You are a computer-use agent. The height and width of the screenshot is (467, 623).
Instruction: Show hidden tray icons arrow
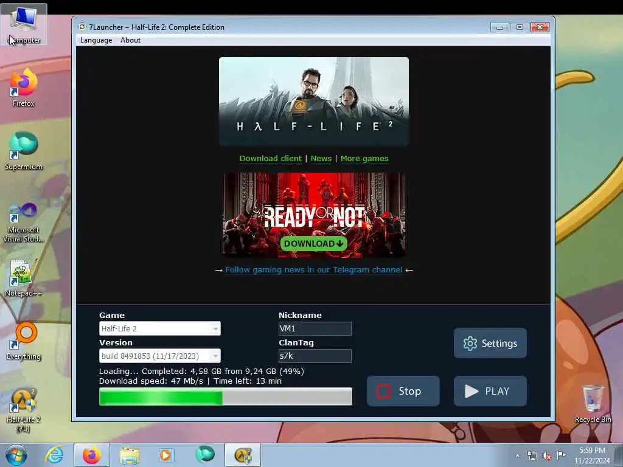tap(517, 456)
